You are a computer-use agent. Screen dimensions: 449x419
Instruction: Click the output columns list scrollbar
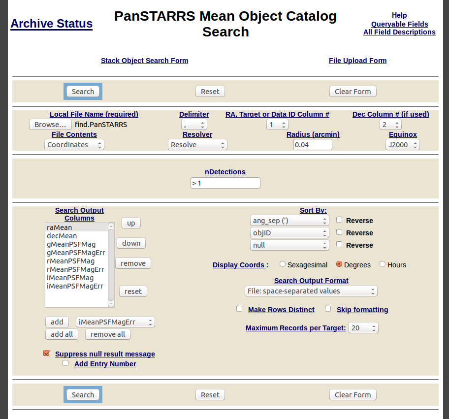[x=111, y=265]
